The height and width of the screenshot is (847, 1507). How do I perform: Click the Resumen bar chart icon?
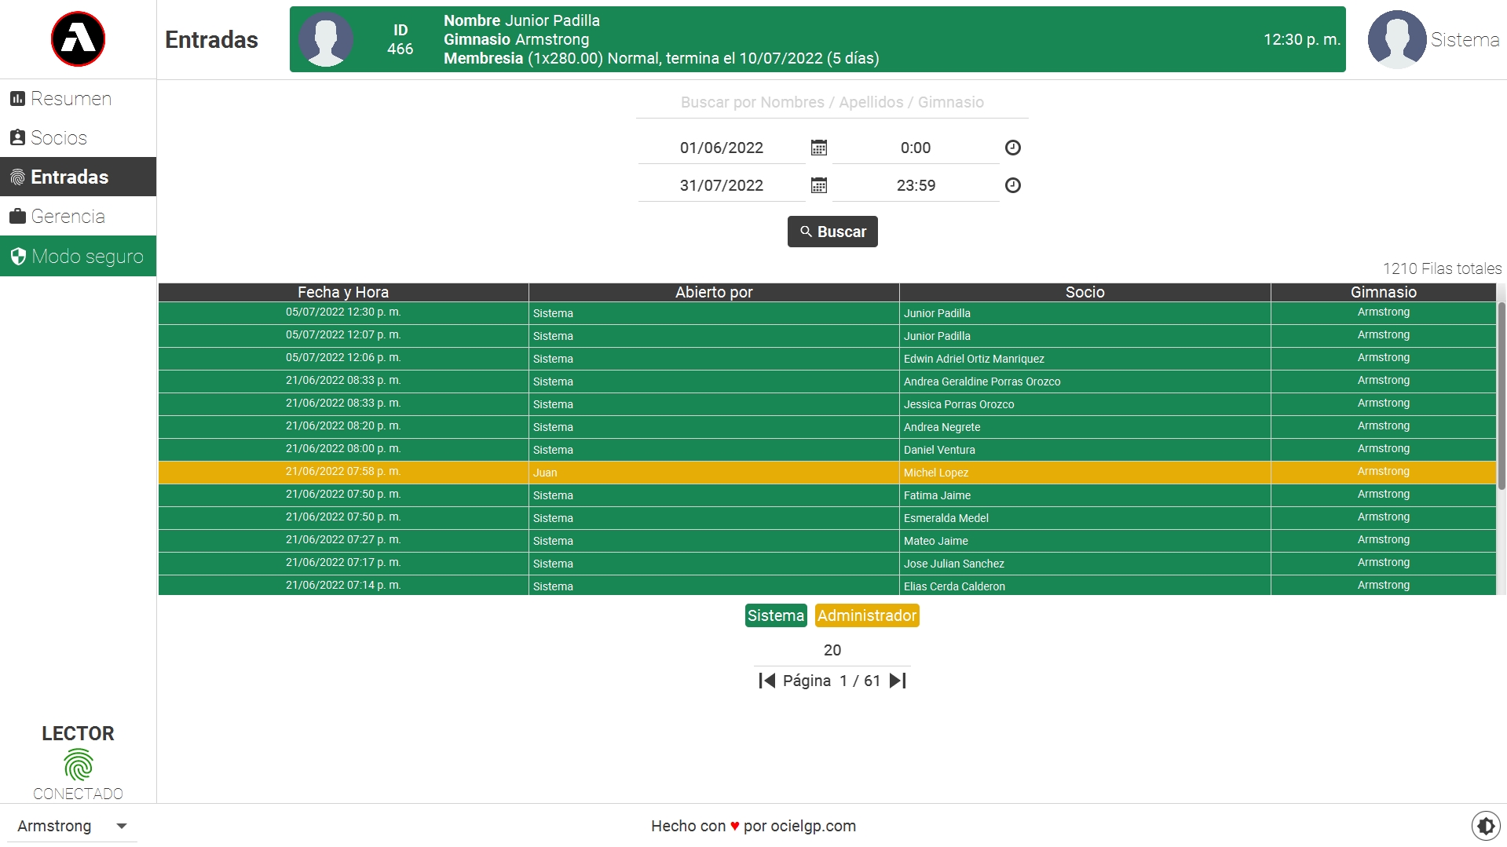(x=17, y=99)
